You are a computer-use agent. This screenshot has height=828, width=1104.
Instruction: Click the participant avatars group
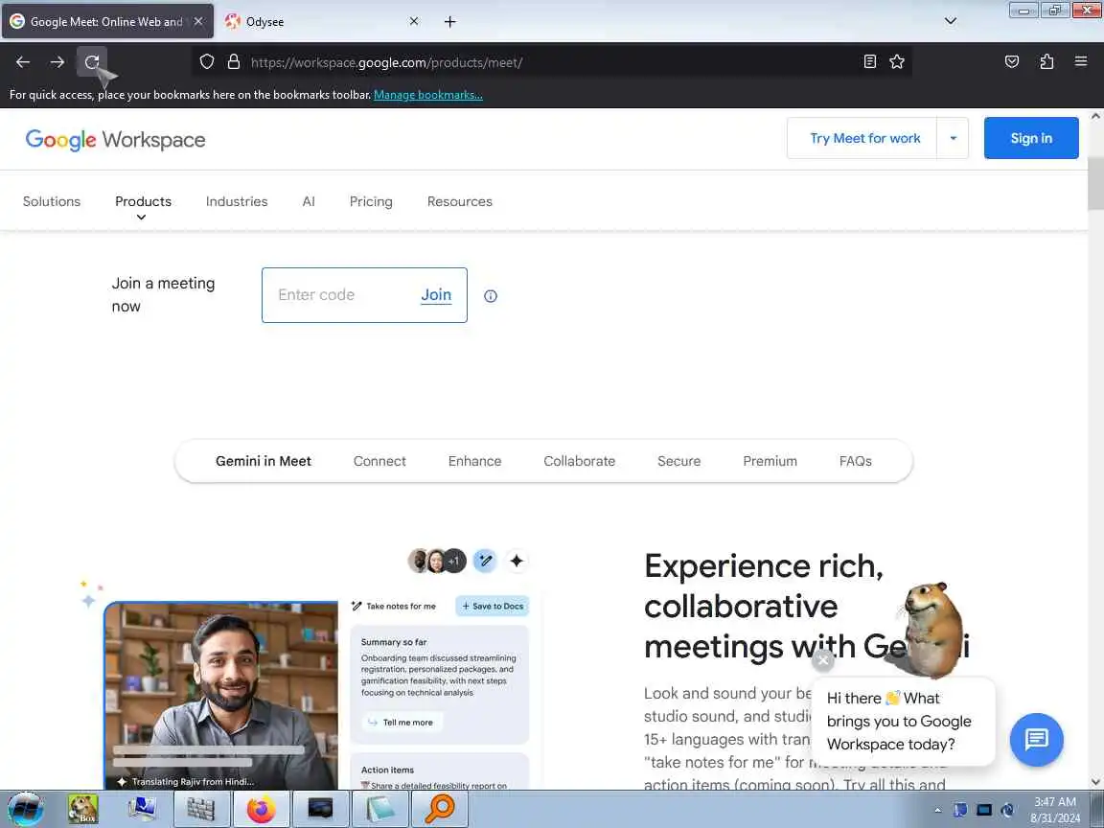click(x=437, y=562)
